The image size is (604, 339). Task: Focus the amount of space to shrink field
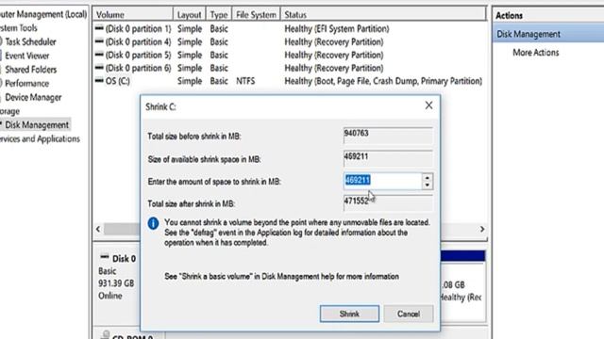tap(383, 181)
